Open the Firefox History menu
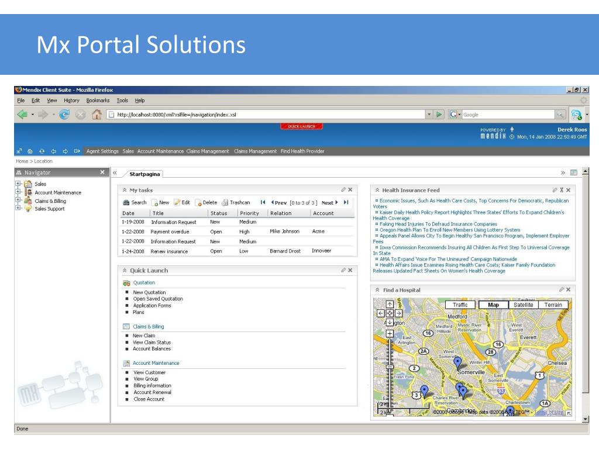Viewport: 599px width, 449px height. point(71,101)
